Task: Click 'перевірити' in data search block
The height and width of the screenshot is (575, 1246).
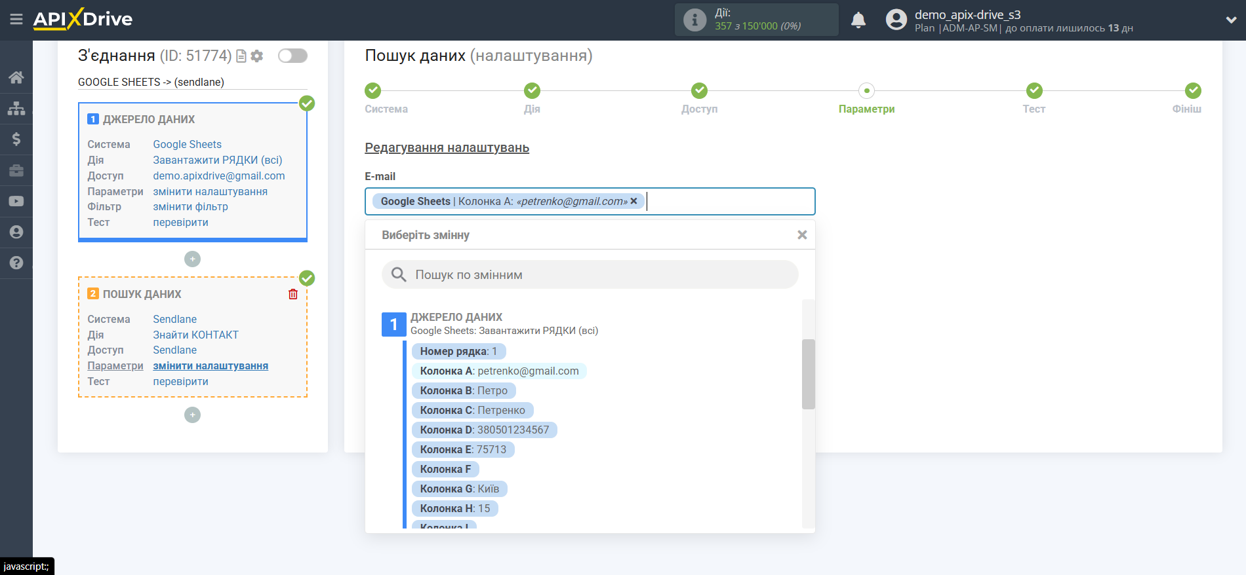Action: [x=180, y=381]
